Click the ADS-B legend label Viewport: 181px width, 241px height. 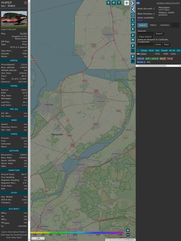[x=140, y=59]
